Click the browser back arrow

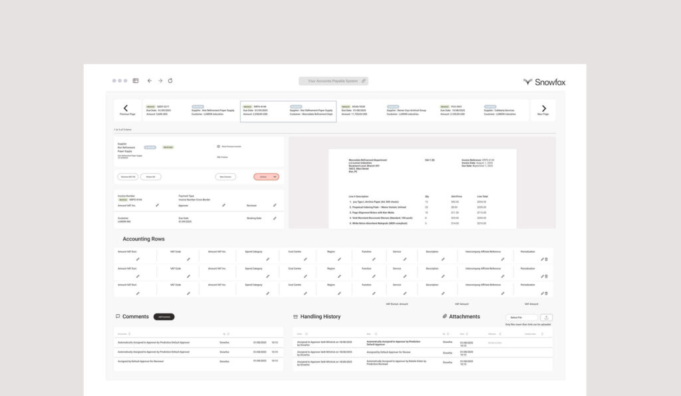pos(149,81)
